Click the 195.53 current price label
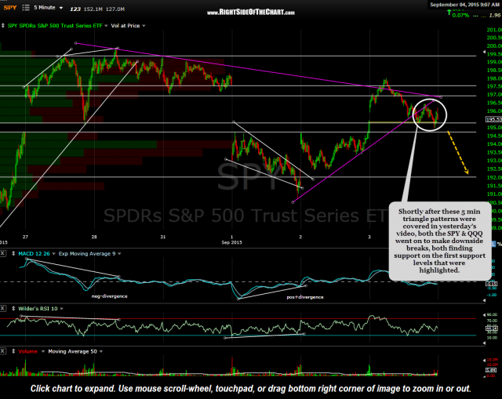The width and height of the screenshot is (502, 399). click(x=493, y=119)
